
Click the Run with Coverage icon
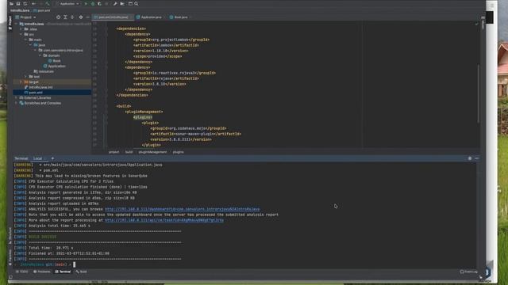click(99, 4)
